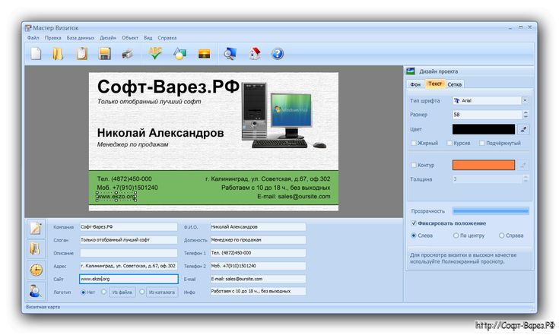Open the Справка menu
This screenshot has width=559, height=335.
167,38
